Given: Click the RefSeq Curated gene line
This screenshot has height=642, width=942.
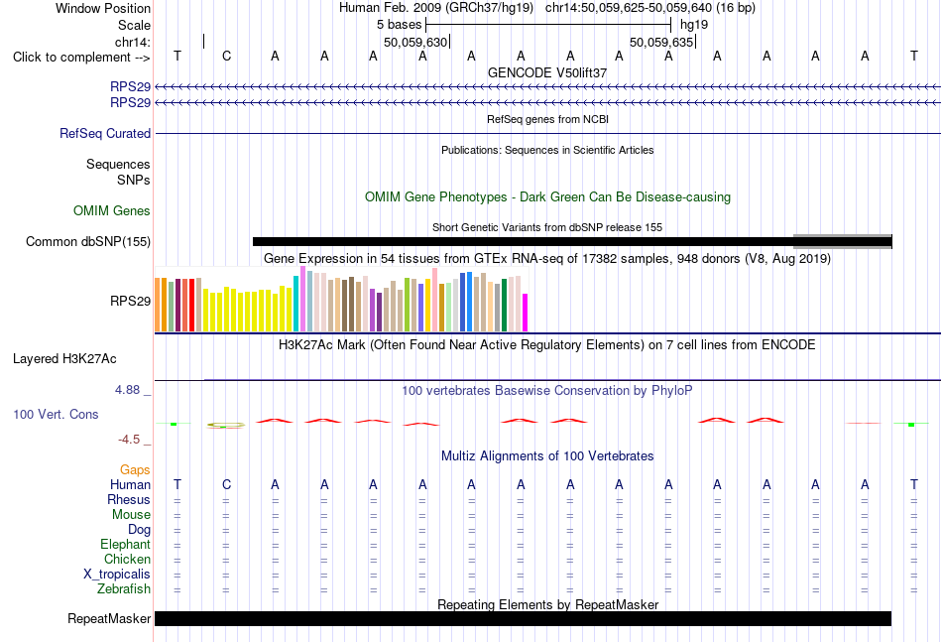Looking at the screenshot, I should pyautogui.click(x=547, y=133).
